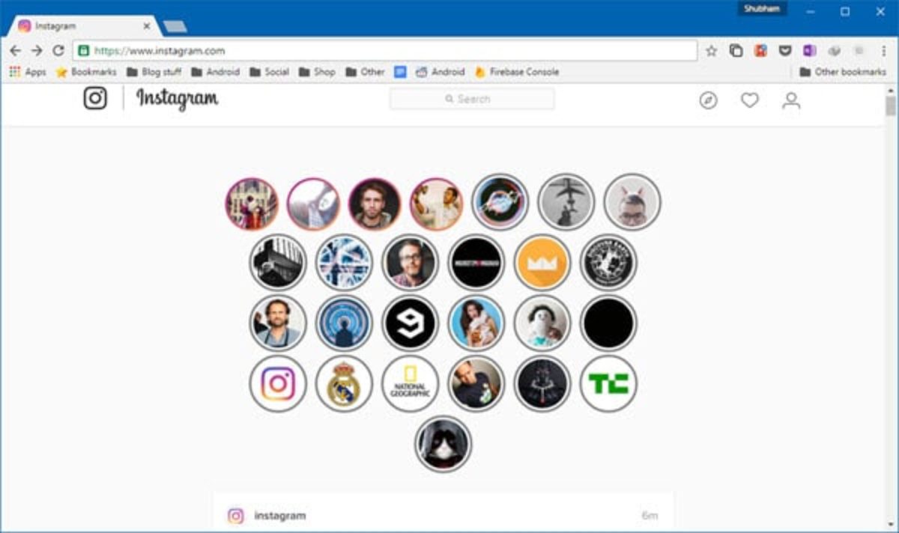Viewport: 899px width, 533px height.
Task: Open the solid black story circle
Action: [608, 323]
